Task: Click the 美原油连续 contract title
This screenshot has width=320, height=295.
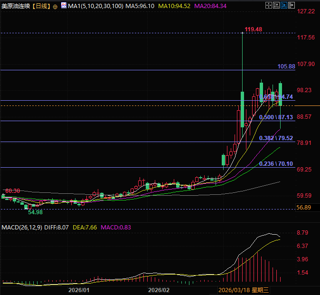Action: click(x=16, y=6)
